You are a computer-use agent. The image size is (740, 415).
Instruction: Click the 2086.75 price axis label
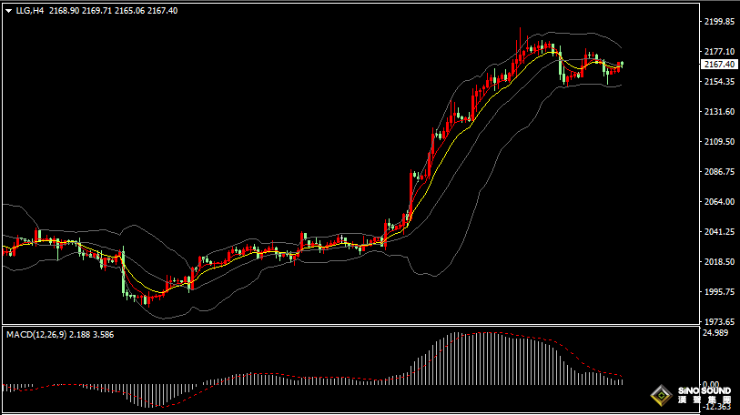pos(719,172)
